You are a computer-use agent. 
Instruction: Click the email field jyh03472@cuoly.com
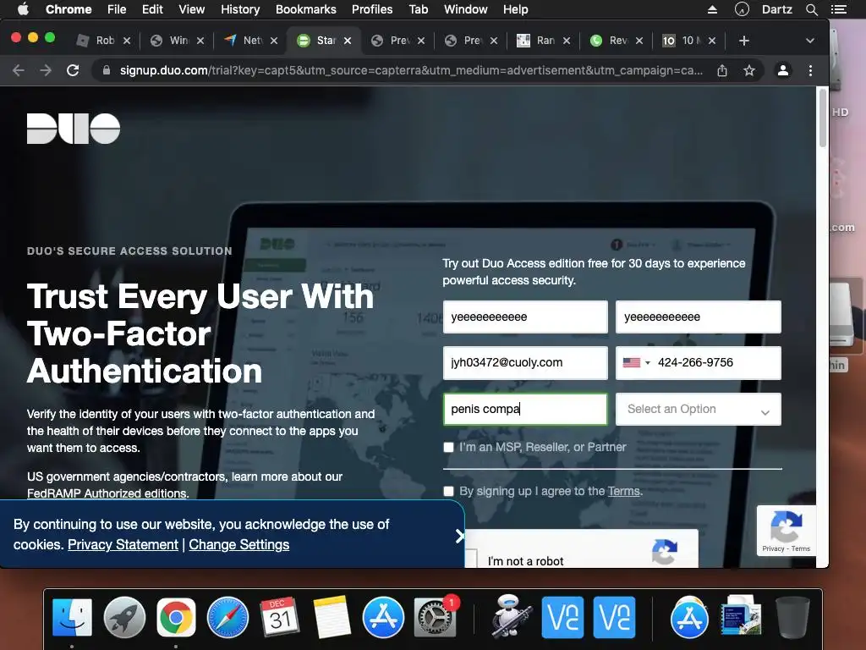pos(525,362)
